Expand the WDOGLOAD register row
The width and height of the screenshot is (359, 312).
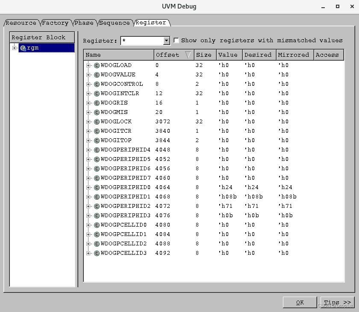[x=88, y=65]
